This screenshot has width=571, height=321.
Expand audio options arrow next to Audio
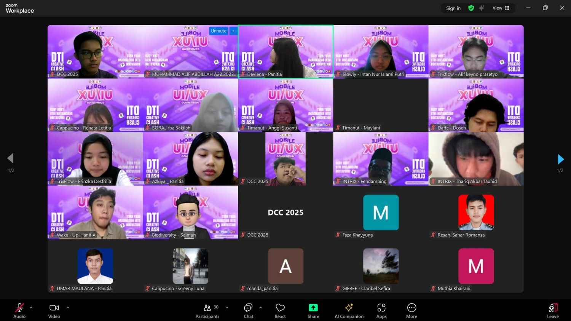point(31,308)
